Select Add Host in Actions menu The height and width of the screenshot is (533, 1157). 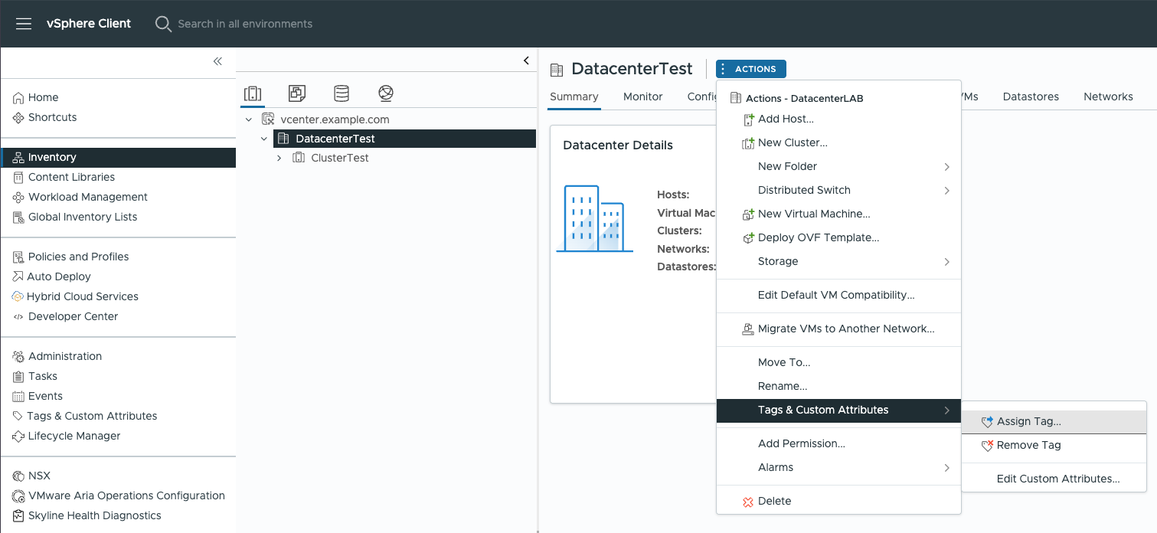pyautogui.click(x=785, y=119)
